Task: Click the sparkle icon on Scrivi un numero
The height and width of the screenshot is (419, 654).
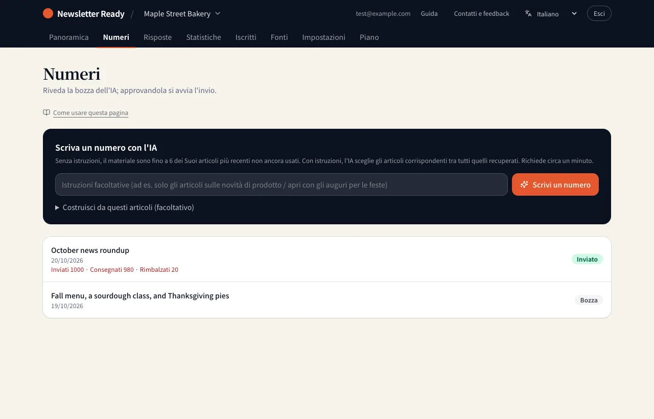Action: [524, 184]
